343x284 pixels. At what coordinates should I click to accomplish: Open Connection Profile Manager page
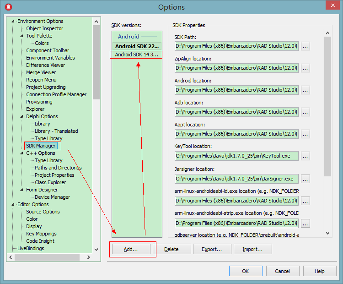(x=56, y=94)
